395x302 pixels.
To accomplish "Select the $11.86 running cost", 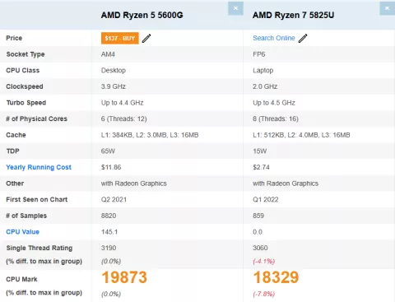I will pos(111,167).
